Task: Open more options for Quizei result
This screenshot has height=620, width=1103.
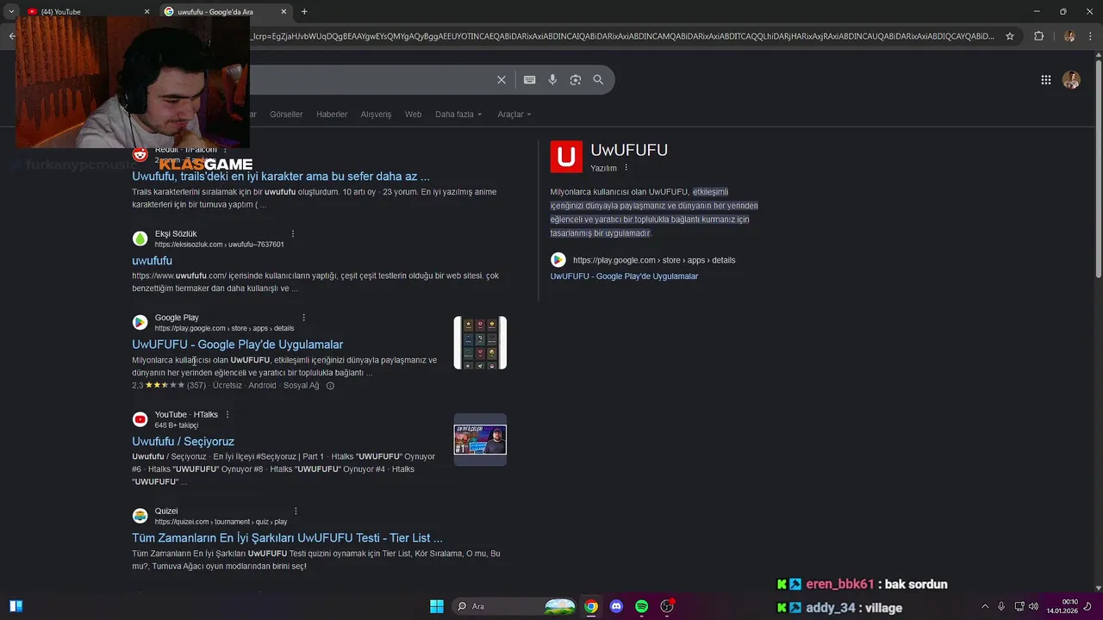Action: click(x=296, y=512)
